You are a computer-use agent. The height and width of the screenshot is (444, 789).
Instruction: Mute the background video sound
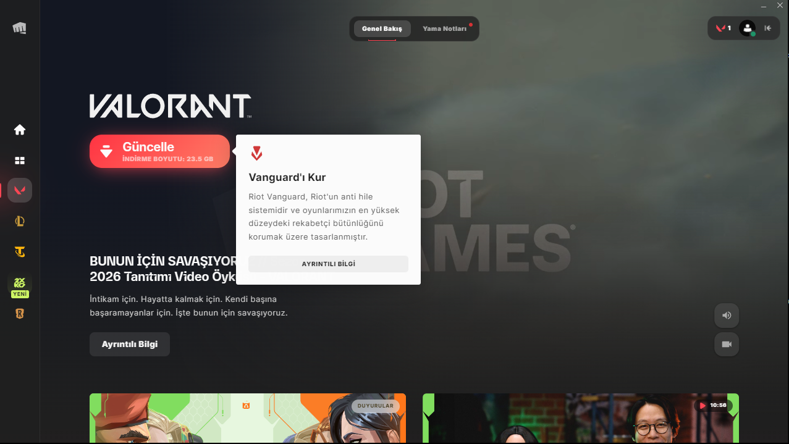(727, 316)
